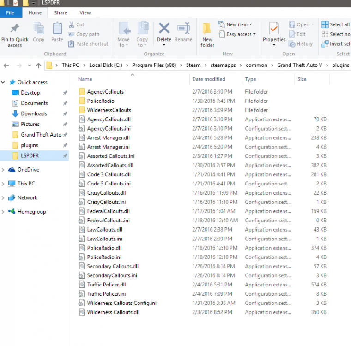
Task: Select the LawCallouts.ini file
Action: [x=104, y=239]
